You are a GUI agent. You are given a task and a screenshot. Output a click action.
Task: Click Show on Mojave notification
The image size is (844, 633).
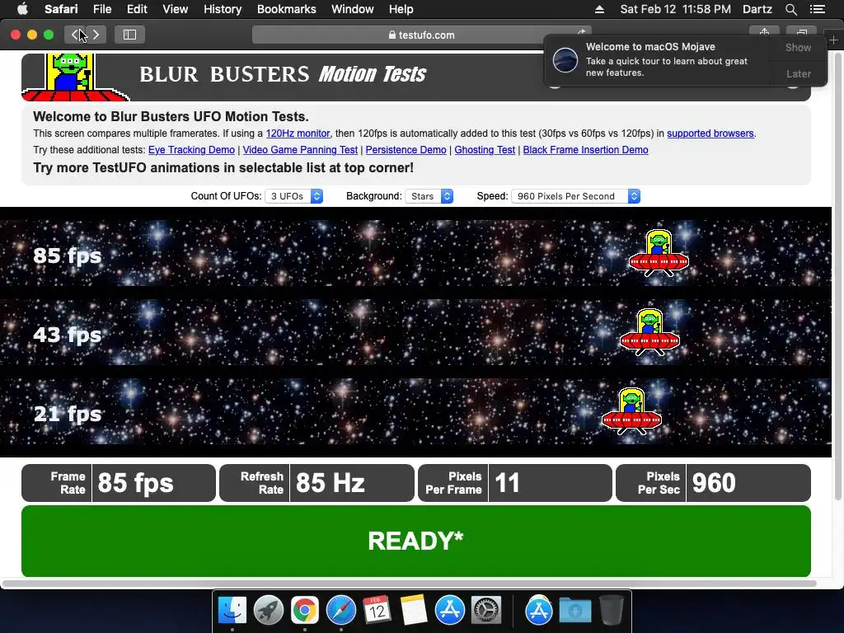pos(798,47)
